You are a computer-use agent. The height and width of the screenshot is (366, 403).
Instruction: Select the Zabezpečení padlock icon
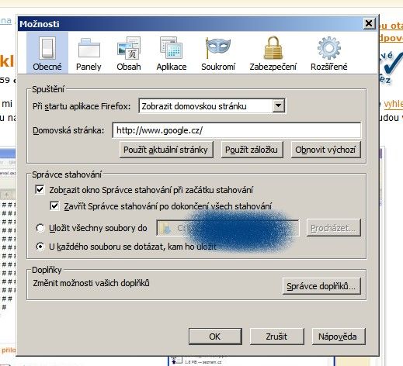point(273,48)
